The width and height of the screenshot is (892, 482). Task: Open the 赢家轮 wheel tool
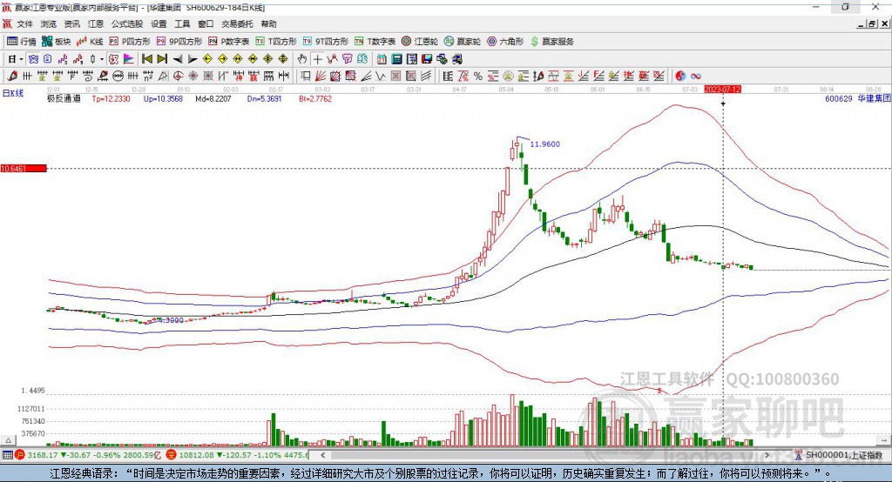463,42
